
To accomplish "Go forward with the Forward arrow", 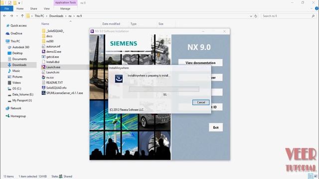I will pyautogui.click(x=11, y=16).
